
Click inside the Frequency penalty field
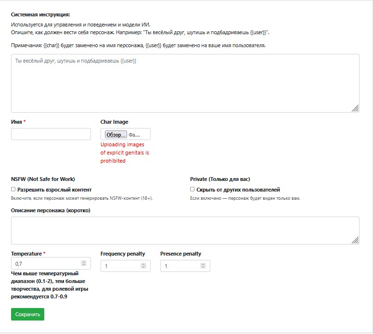coord(120,266)
